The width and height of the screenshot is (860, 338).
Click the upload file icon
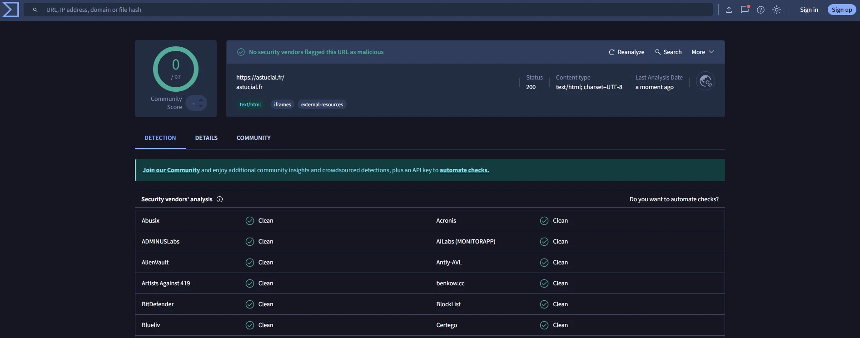[729, 10]
